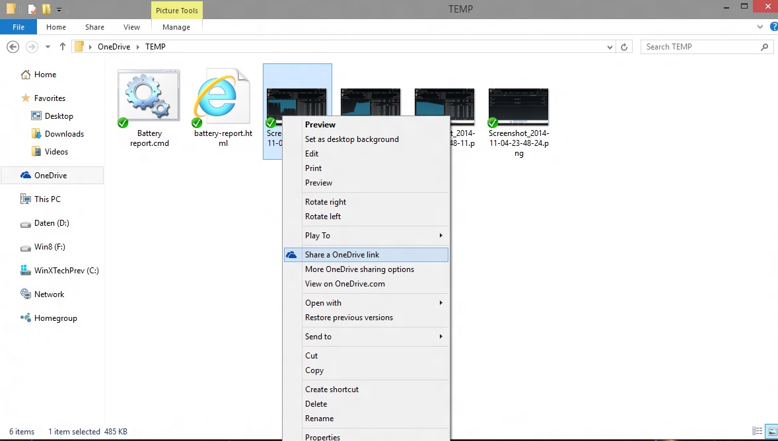
Task: Switch to Large icons view in status bar
Action: pyautogui.click(x=771, y=432)
